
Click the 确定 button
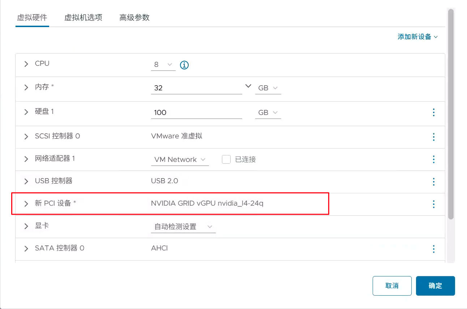click(435, 286)
